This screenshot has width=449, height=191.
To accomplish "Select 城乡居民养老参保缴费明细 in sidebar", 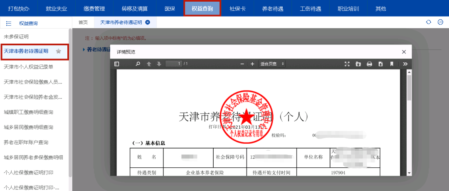I will [35, 157].
